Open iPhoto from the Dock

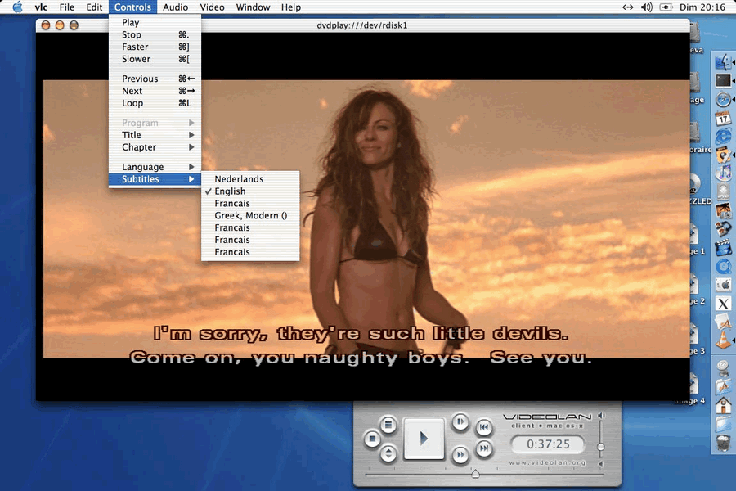pos(724,210)
